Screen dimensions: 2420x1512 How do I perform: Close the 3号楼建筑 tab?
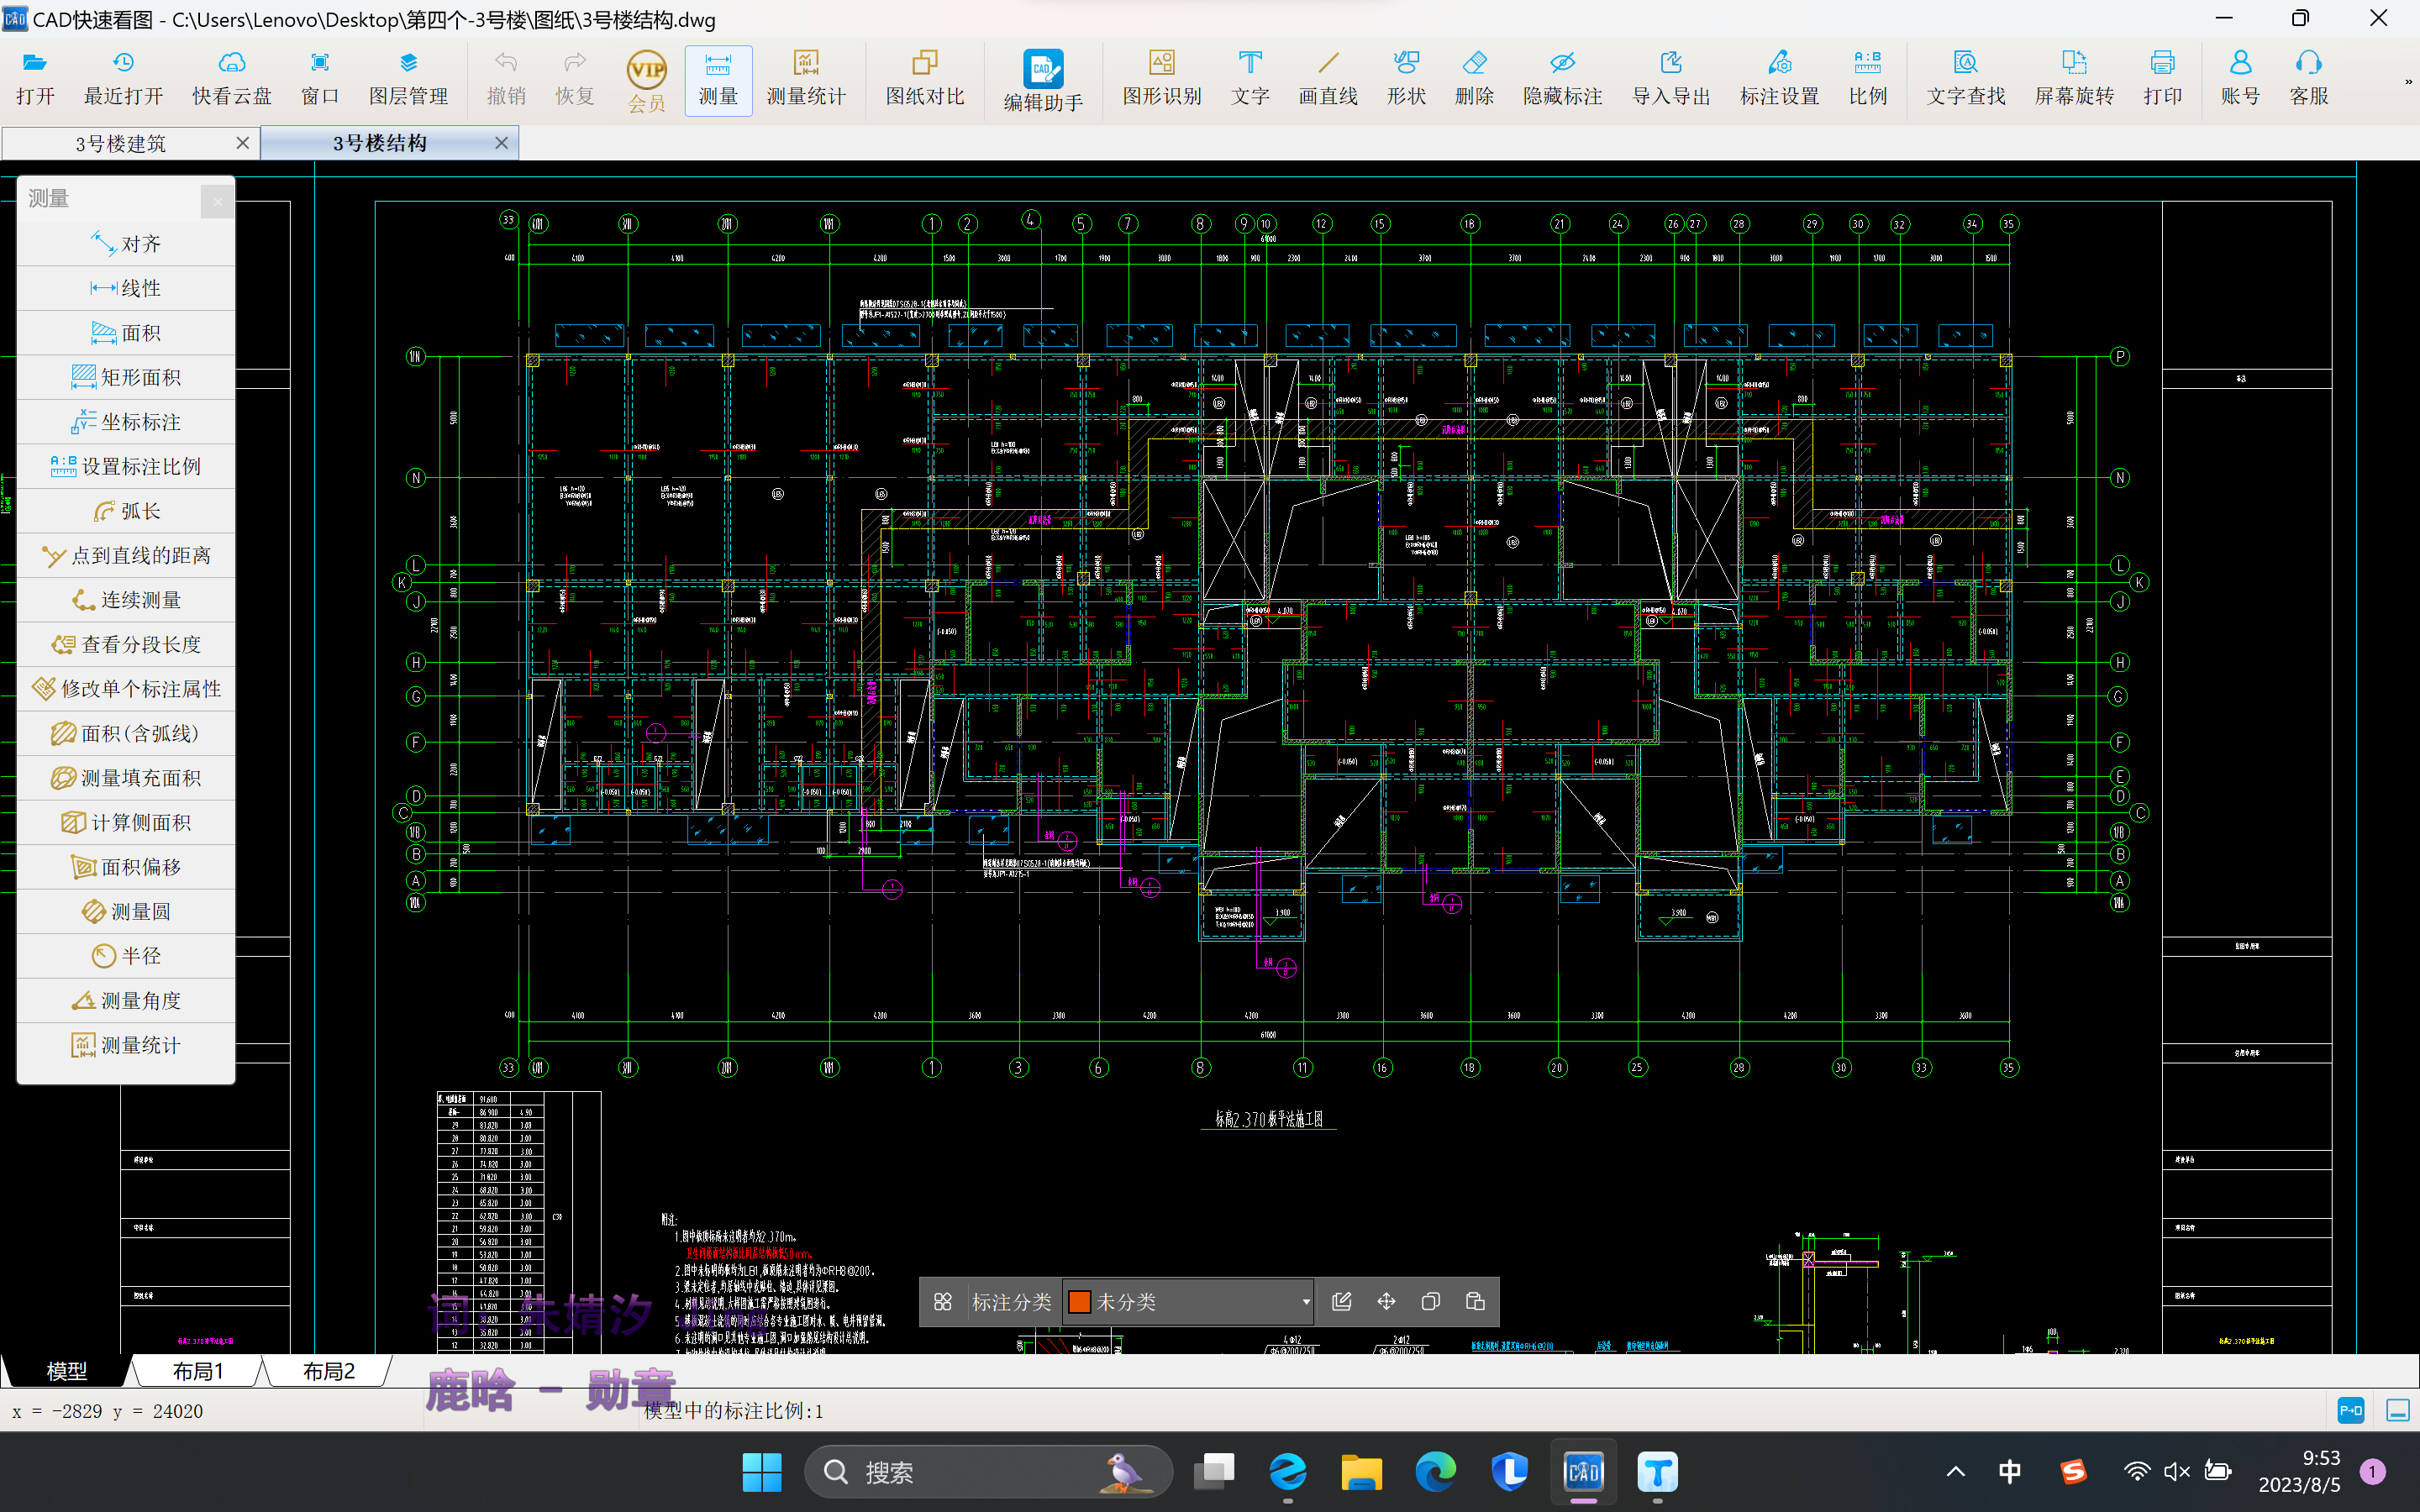point(242,143)
